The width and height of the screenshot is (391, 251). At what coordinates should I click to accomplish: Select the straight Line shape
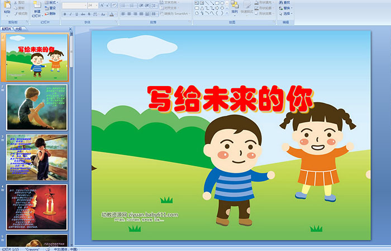pyautogui.click(x=207, y=3)
